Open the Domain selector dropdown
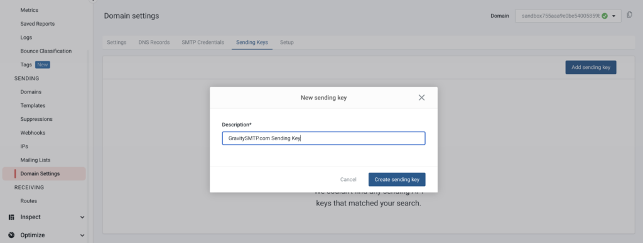 568,16
